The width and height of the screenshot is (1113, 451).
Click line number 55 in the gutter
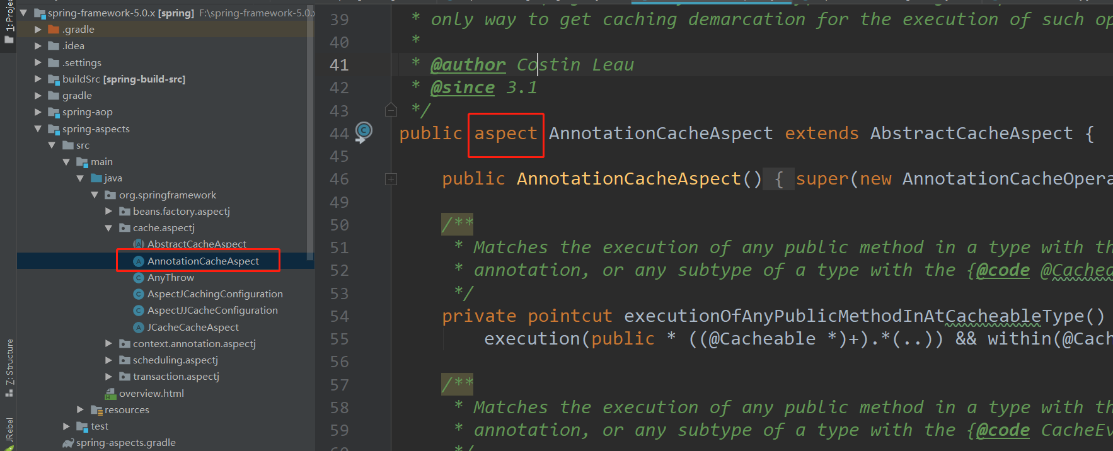[x=339, y=340]
